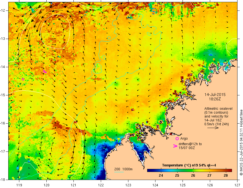Click the latitude -13 axis label
243x188 pixels.
pos(3,39)
